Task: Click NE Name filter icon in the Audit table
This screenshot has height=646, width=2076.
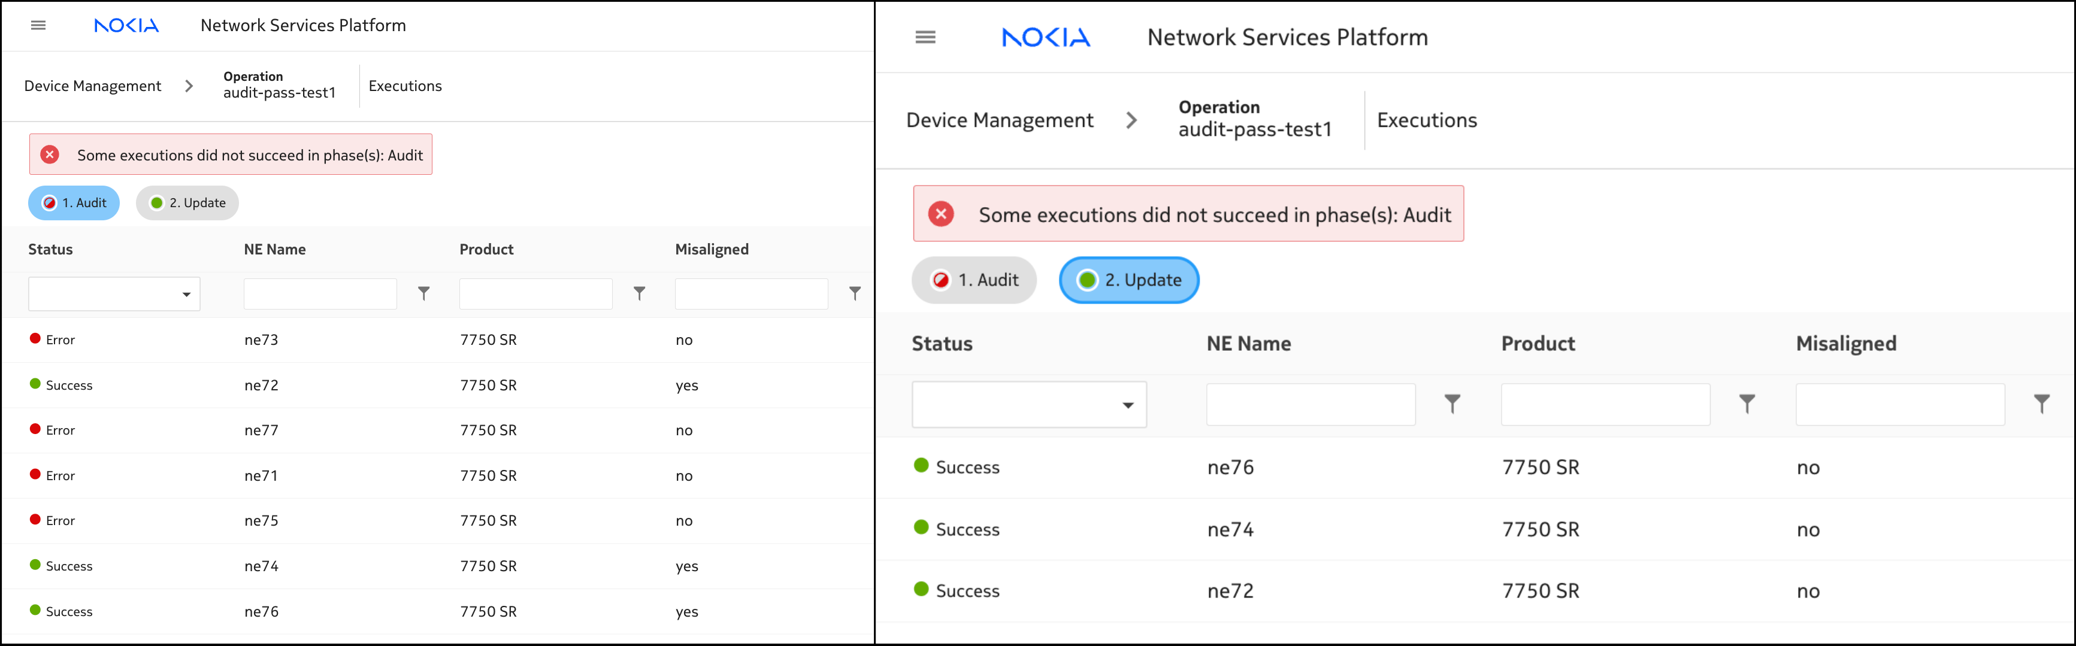Action: point(424,294)
